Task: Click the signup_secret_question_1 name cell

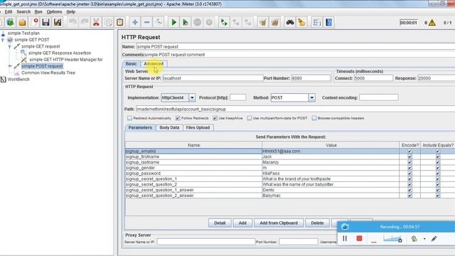Action: [x=193, y=178]
